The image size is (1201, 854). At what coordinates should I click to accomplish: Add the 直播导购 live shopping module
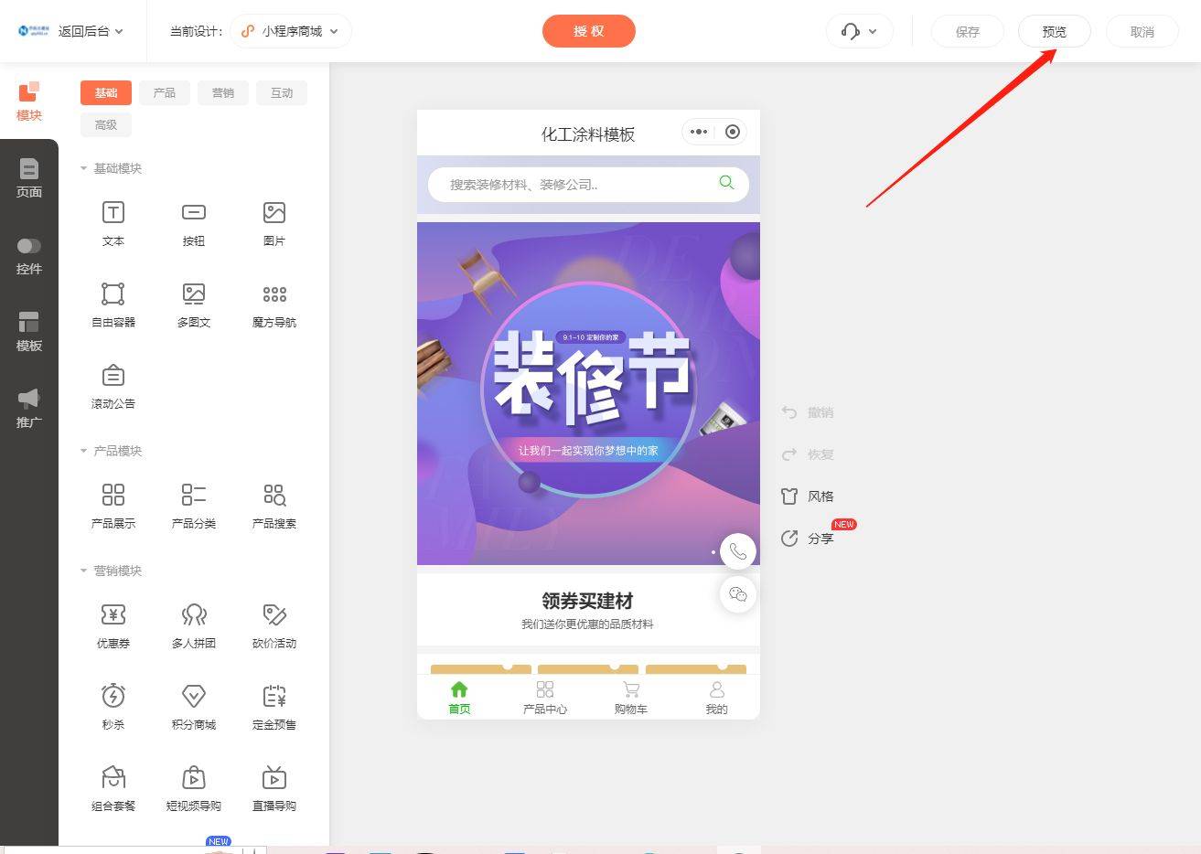pyautogui.click(x=273, y=778)
